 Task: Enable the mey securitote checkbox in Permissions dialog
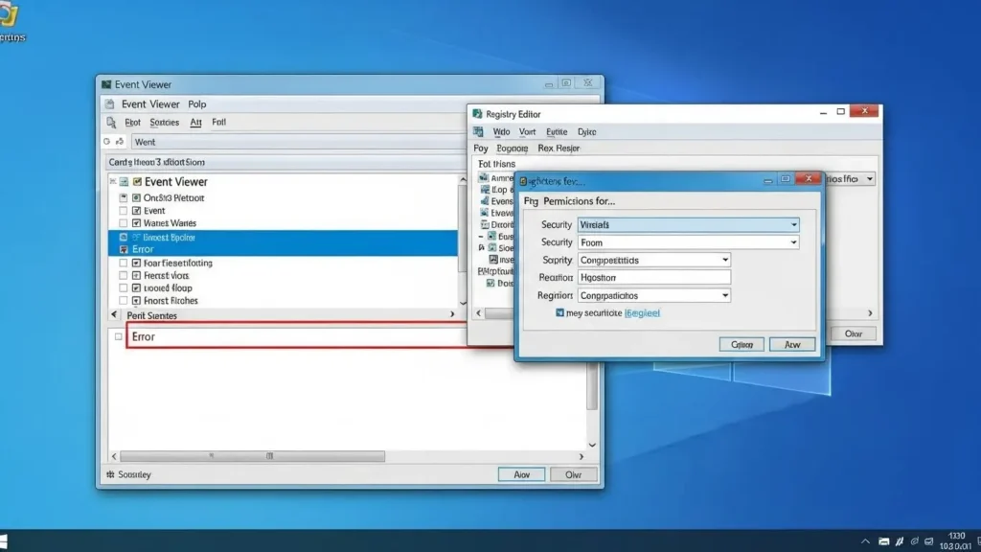point(559,311)
